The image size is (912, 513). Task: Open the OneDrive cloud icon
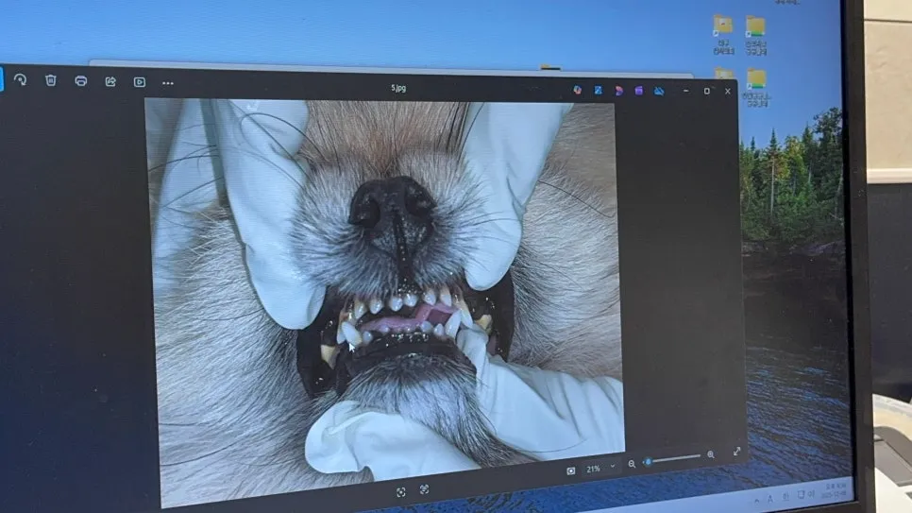(x=659, y=91)
